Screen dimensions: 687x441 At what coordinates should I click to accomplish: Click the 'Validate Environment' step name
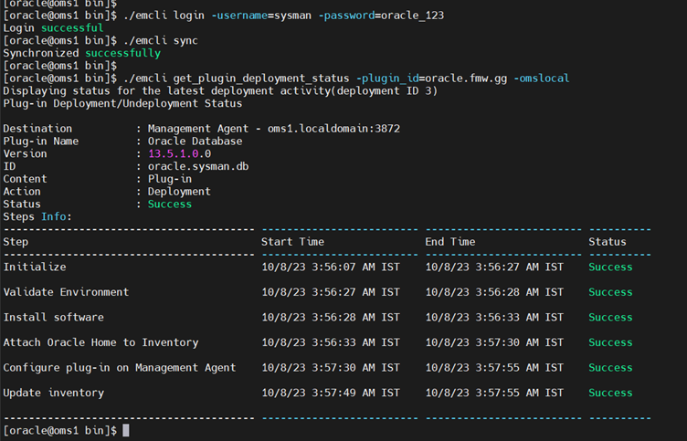pyautogui.click(x=66, y=292)
